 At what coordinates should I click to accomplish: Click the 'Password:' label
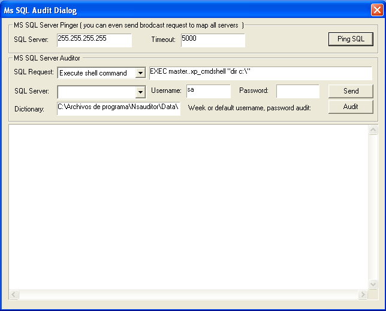pyautogui.click(x=254, y=90)
